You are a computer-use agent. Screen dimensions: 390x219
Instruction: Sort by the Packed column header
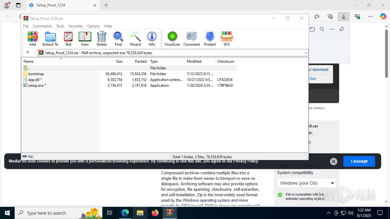click(136, 61)
